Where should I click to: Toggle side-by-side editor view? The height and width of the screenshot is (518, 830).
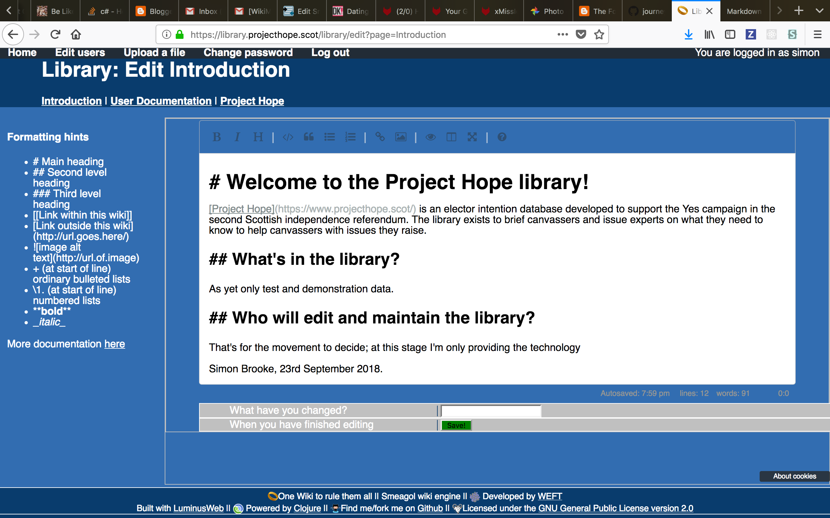click(451, 137)
